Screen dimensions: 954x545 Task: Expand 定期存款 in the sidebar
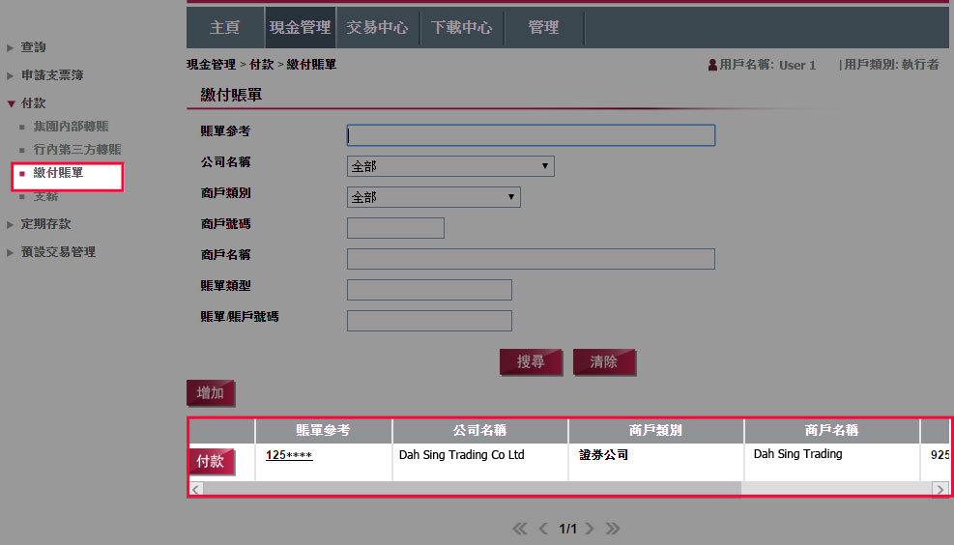[x=45, y=224]
